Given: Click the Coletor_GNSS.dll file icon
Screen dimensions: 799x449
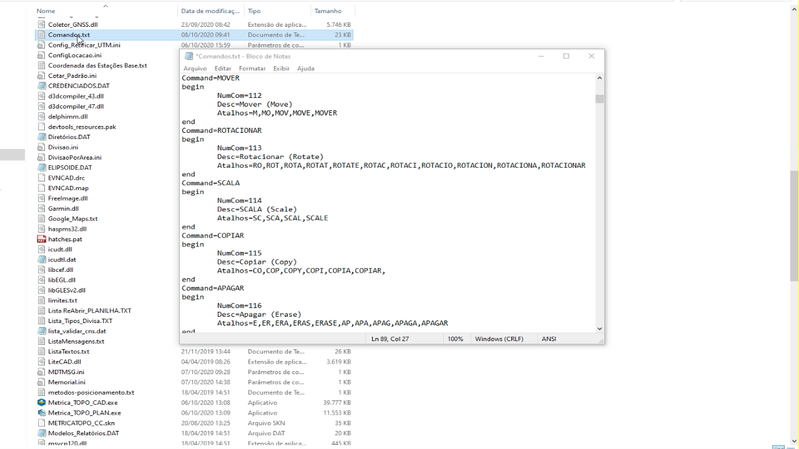Looking at the screenshot, I should 42,25.
